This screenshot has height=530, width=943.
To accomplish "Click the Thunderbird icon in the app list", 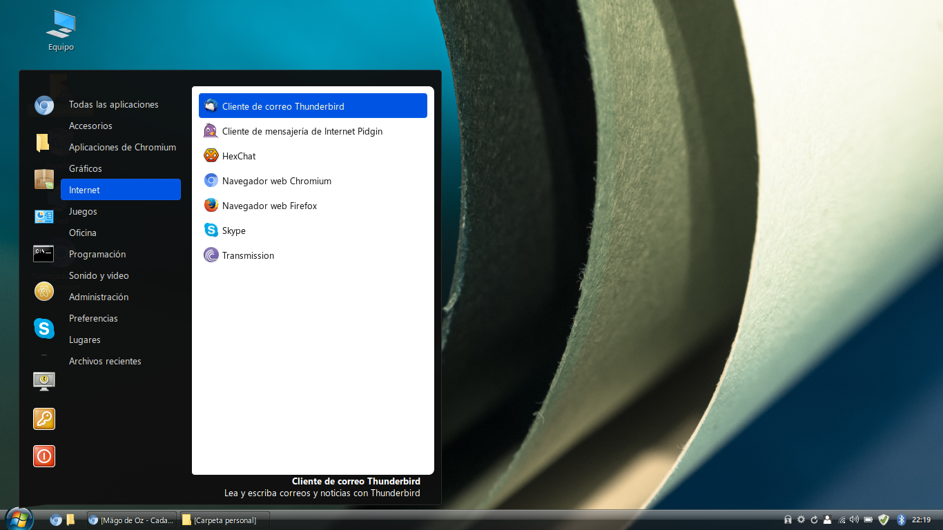I will 211,106.
